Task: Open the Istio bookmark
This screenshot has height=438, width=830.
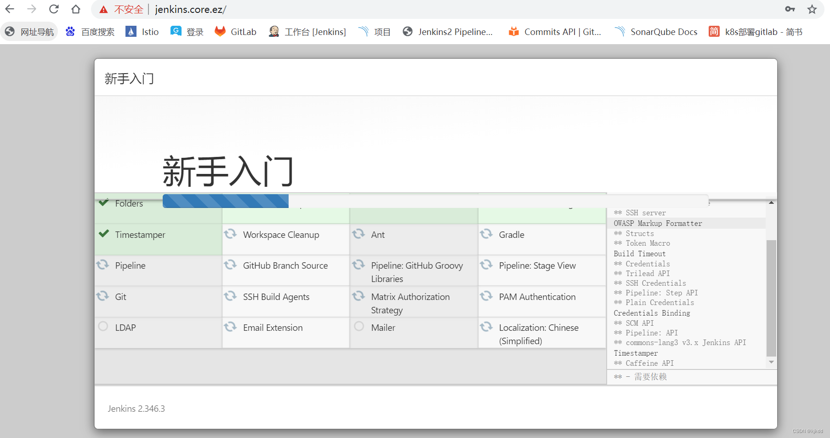Action: 142,32
